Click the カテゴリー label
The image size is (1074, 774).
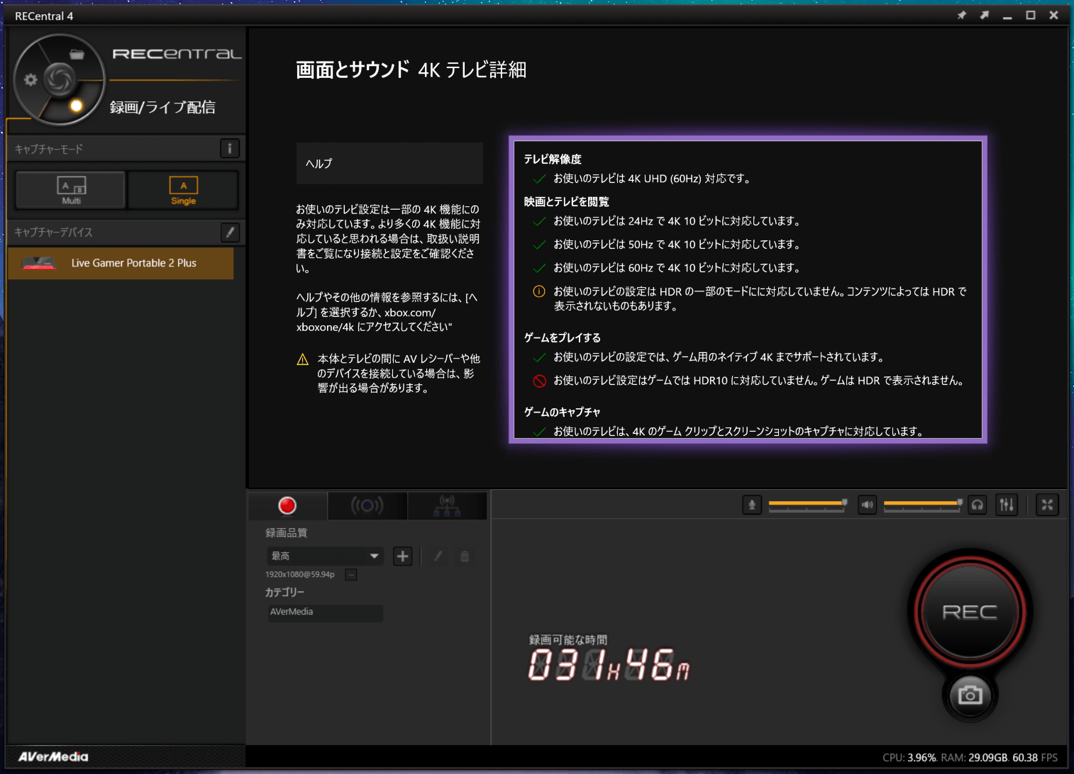click(x=284, y=593)
